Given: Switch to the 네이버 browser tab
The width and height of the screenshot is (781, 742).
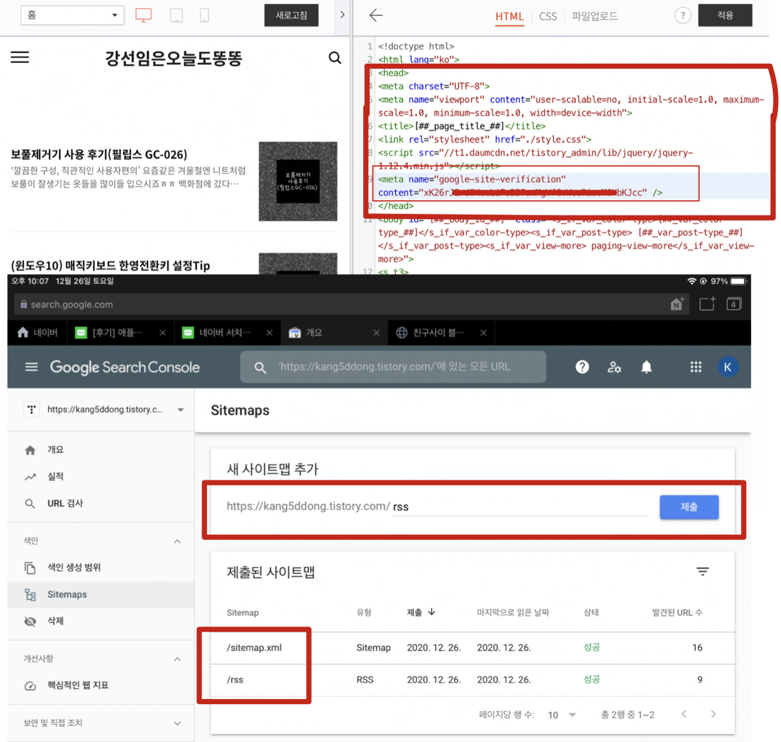Looking at the screenshot, I should point(38,333).
